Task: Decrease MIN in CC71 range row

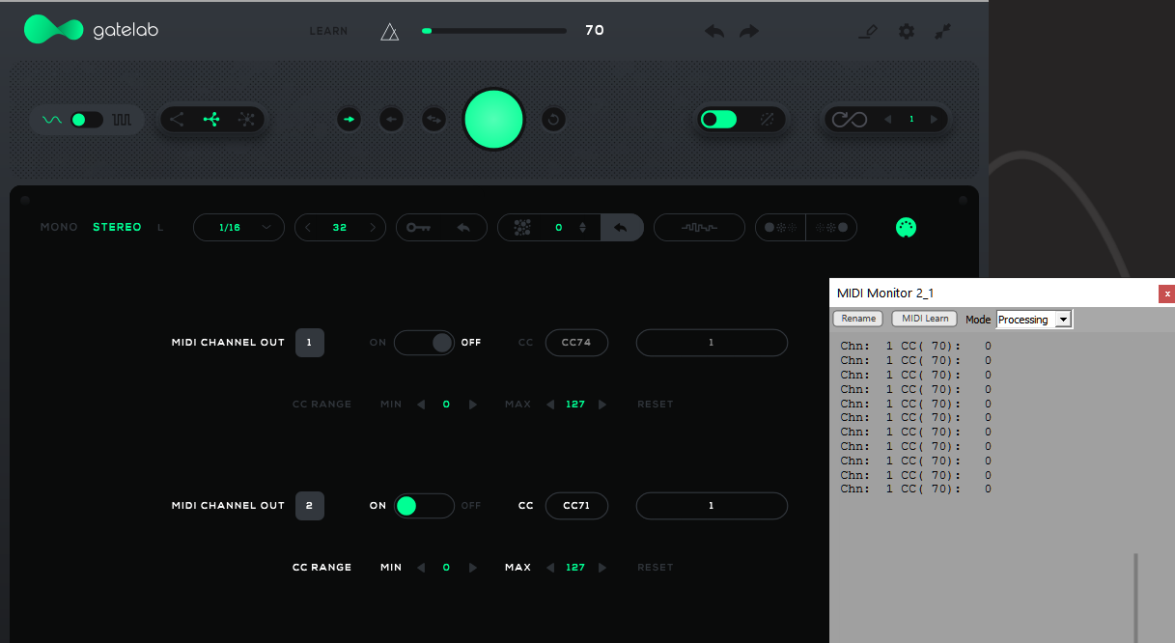Action: pyautogui.click(x=420, y=568)
